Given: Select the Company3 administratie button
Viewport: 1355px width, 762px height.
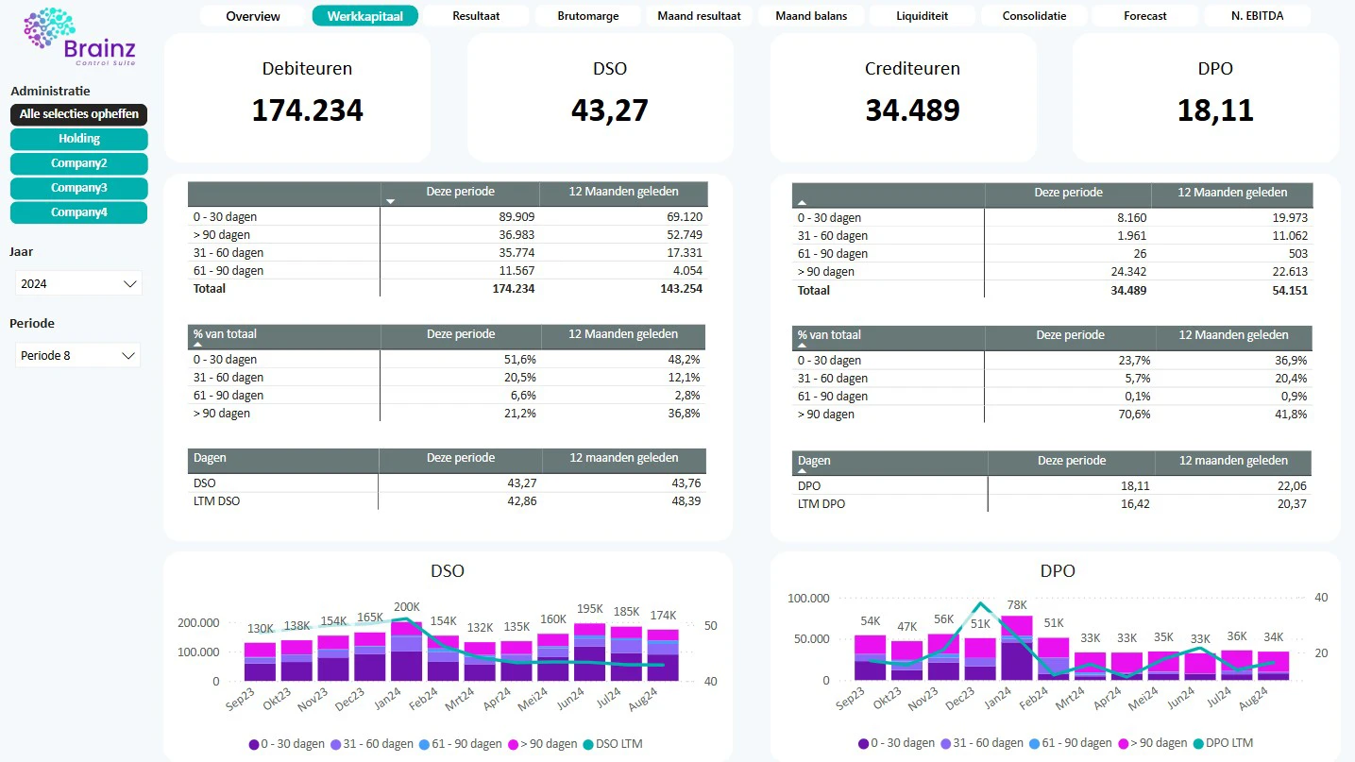Looking at the screenshot, I should 79,188.
